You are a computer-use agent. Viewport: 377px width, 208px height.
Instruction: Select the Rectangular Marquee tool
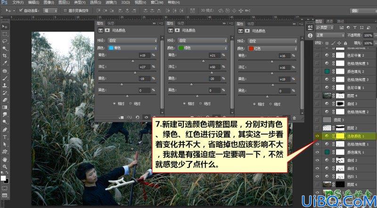point(5,34)
